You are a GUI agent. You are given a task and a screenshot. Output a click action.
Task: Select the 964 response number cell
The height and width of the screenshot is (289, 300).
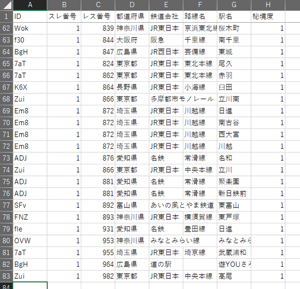pos(98,264)
